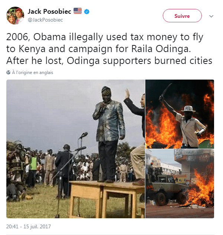Click the blue verified badge
The height and width of the screenshot is (235, 223).
(87, 12)
